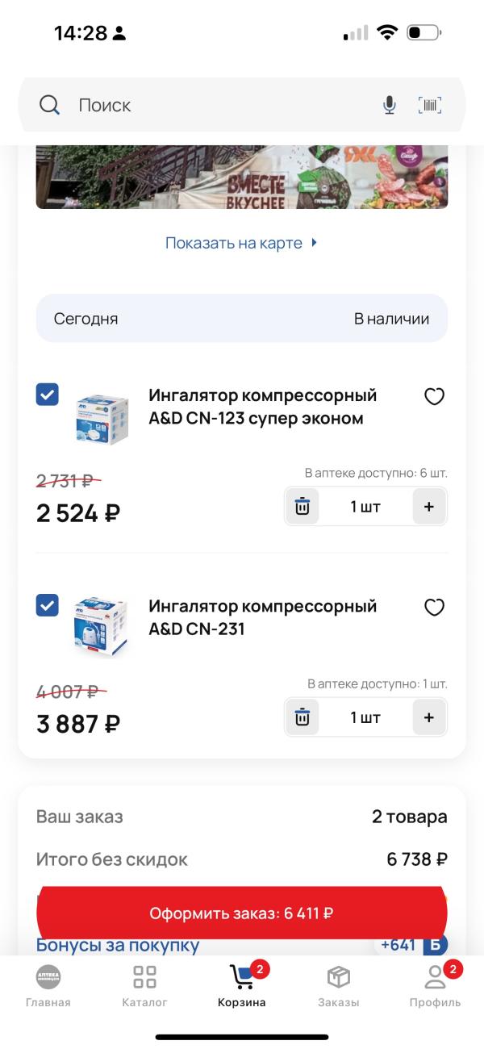Switch to the Заказы tab
The width and height of the screenshot is (484, 1049).
[x=338, y=986]
